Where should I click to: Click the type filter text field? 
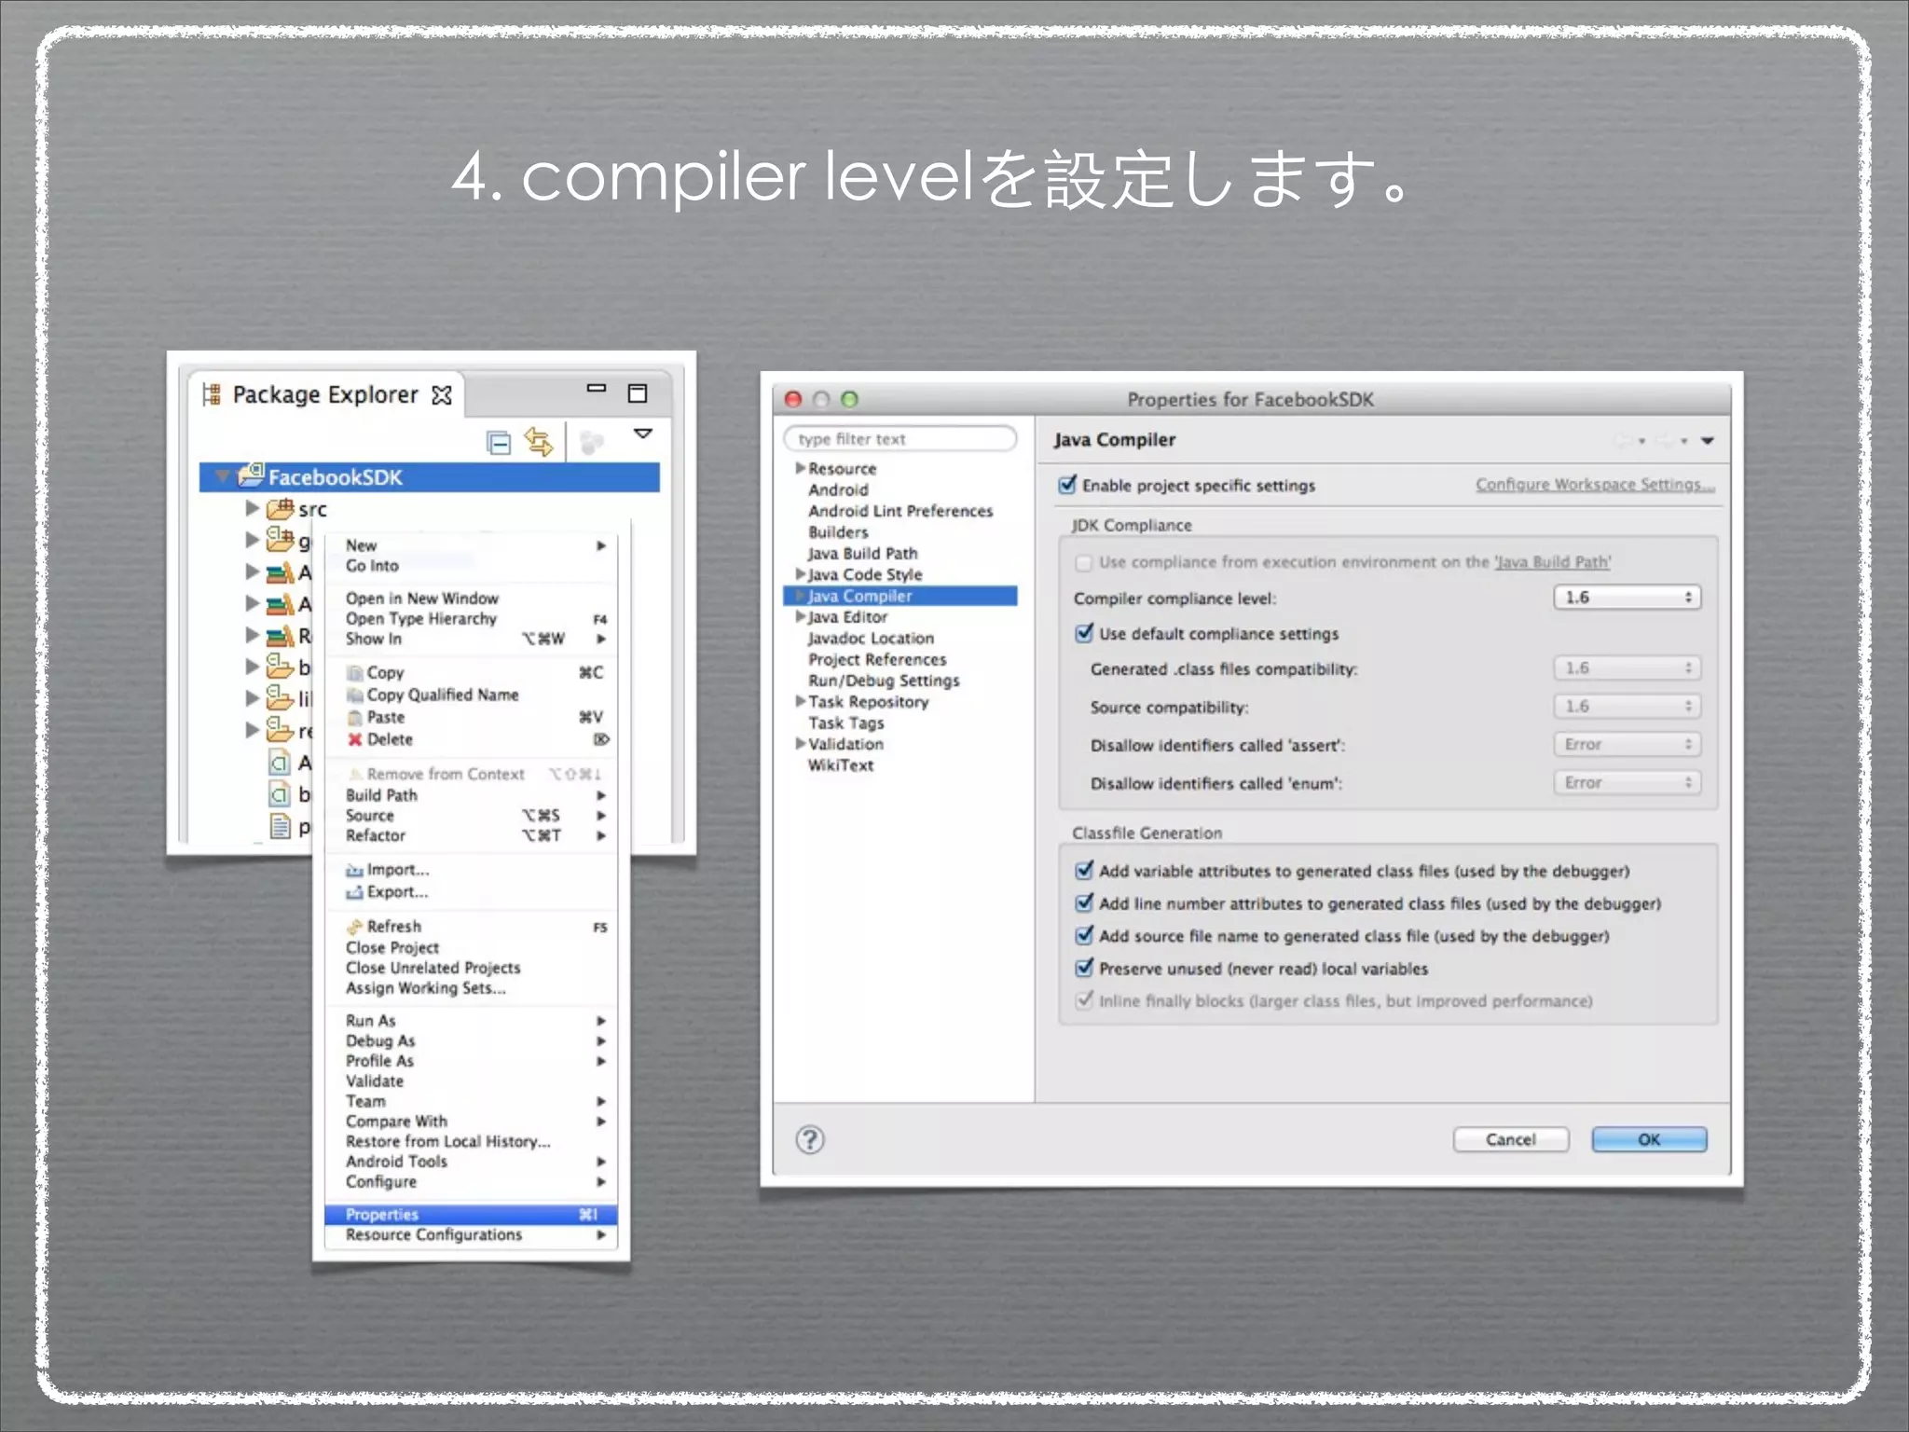(900, 439)
